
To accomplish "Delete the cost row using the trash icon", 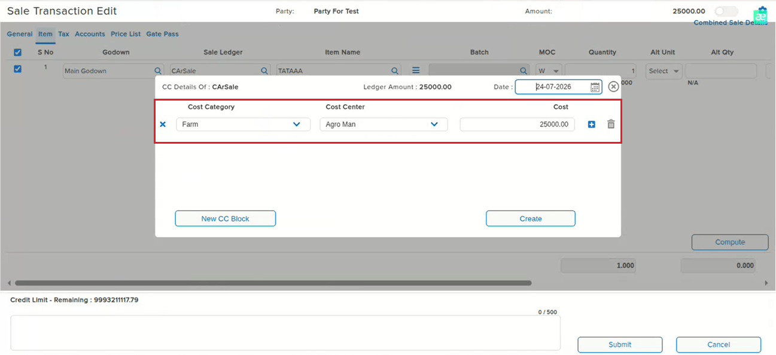I will pyautogui.click(x=611, y=124).
